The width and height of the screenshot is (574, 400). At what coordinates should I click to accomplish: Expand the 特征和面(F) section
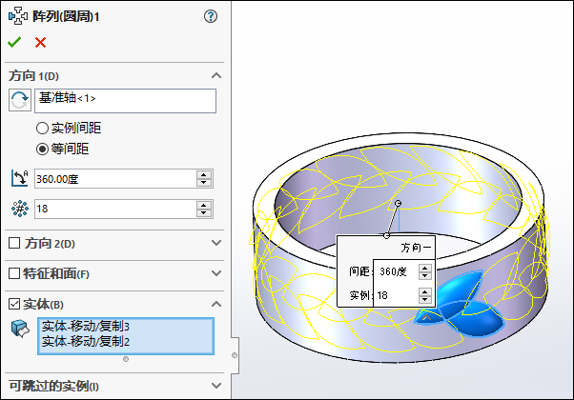click(x=216, y=273)
